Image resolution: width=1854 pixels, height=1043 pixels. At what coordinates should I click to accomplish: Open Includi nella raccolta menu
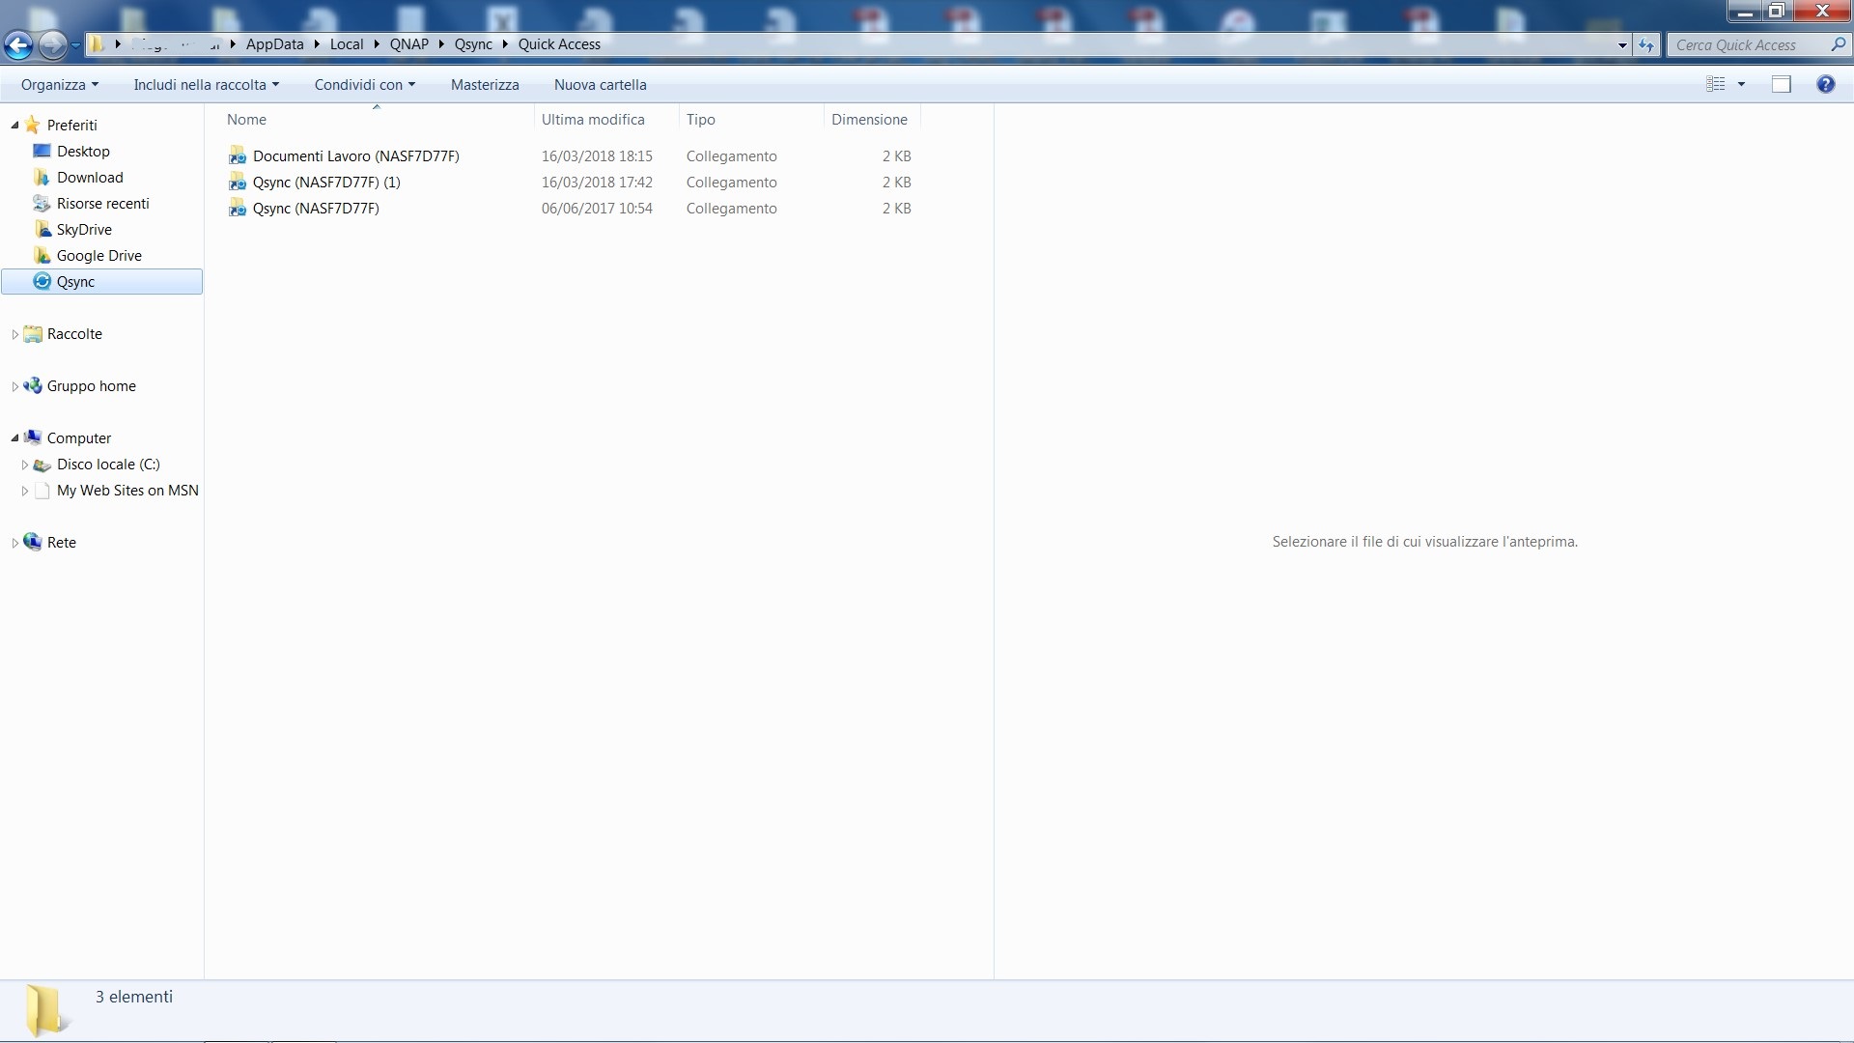click(206, 85)
